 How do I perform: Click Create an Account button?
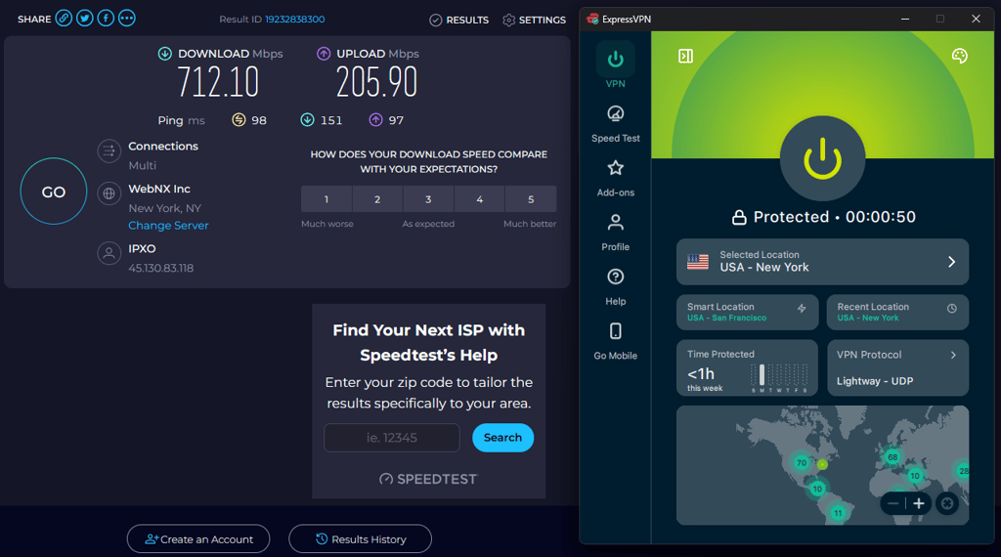(198, 539)
